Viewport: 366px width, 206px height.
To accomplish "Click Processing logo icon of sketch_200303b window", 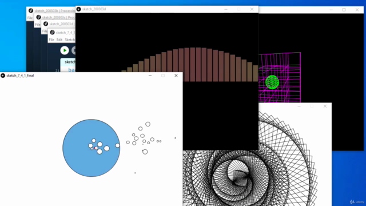I will click(31, 10).
